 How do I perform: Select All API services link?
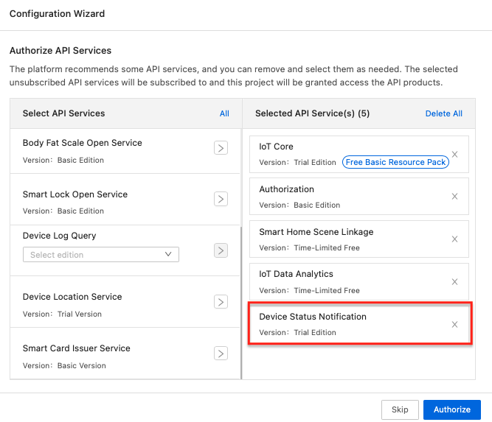point(224,113)
